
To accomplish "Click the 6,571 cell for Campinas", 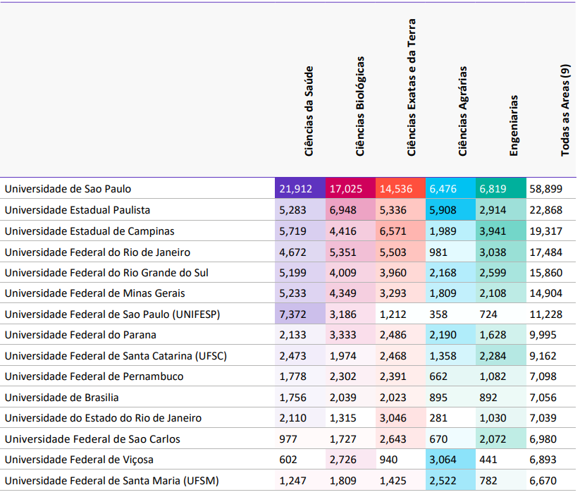I will (400, 231).
